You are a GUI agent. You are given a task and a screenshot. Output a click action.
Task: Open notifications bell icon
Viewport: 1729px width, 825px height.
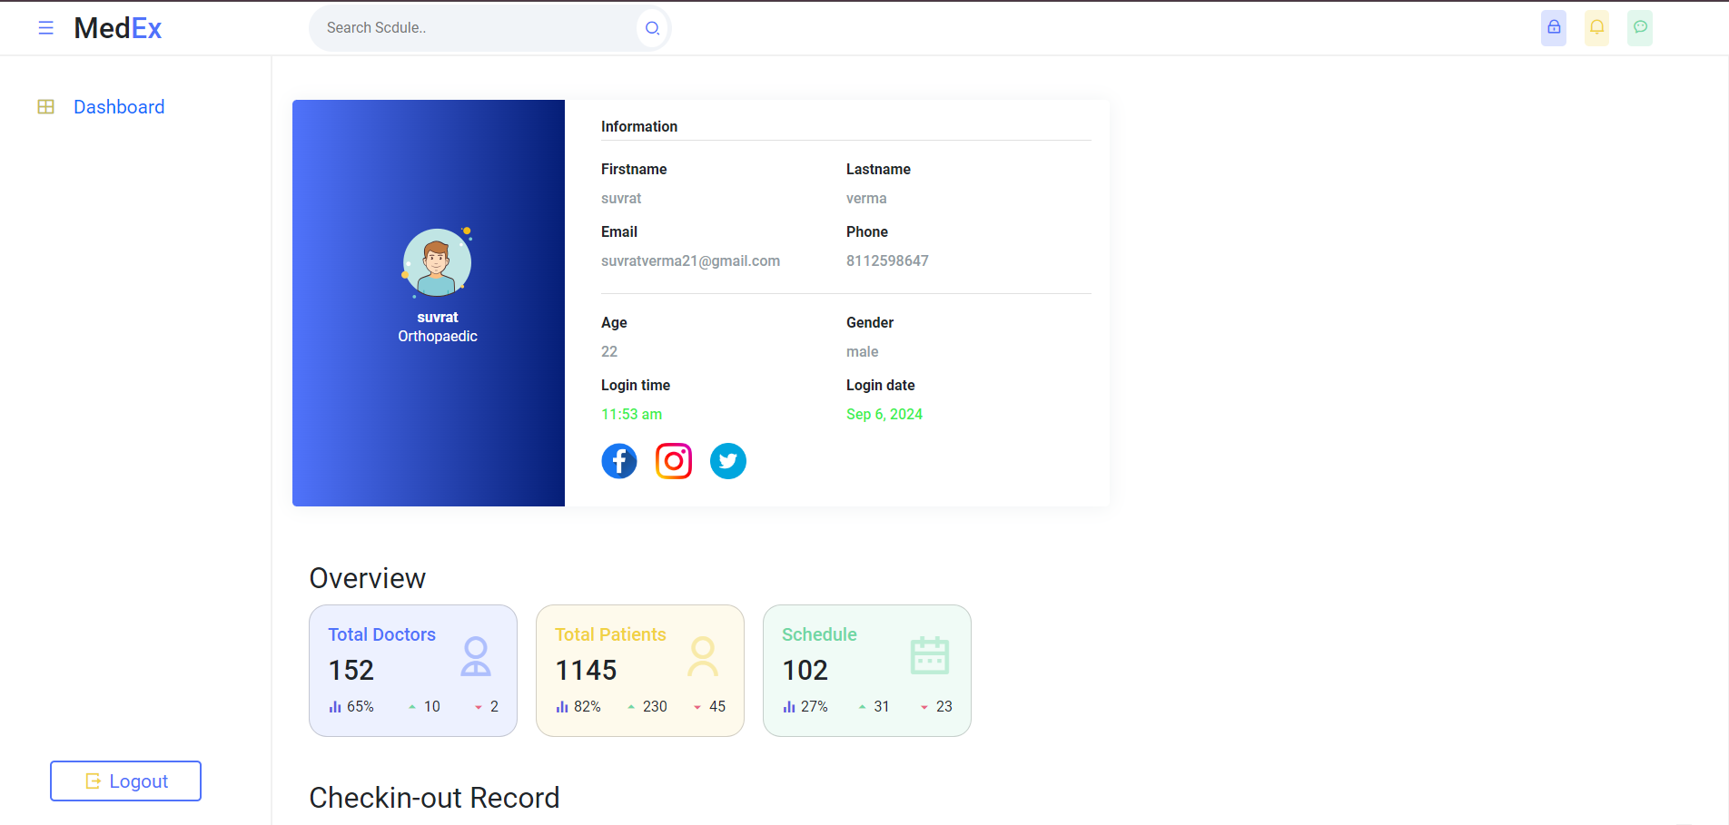pos(1596,28)
